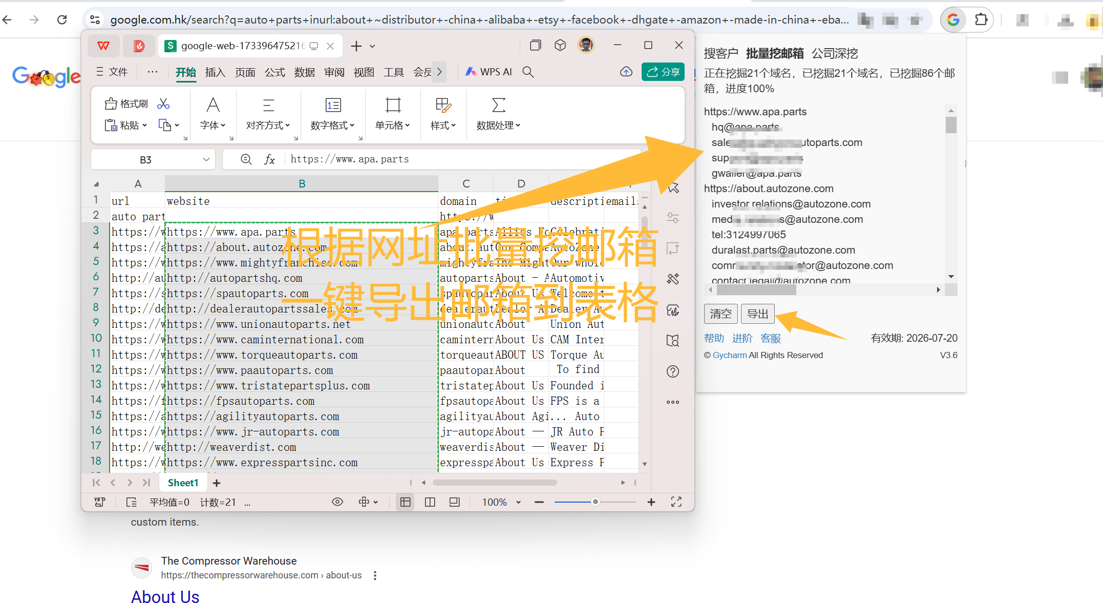Open the new tab dropdown arrow
This screenshot has height=603, width=1103.
click(x=372, y=46)
